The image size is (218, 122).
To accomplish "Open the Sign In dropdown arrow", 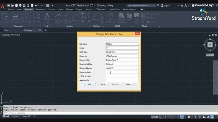I will [x=178, y=6].
